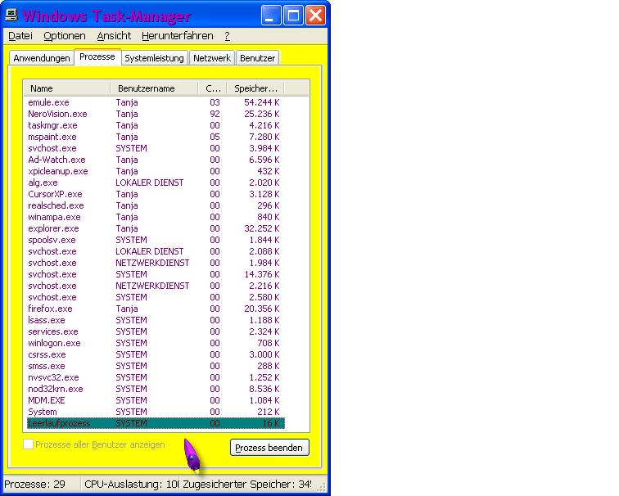Sort by Speicher column header
This screenshot has height=496, width=619.
(x=255, y=88)
